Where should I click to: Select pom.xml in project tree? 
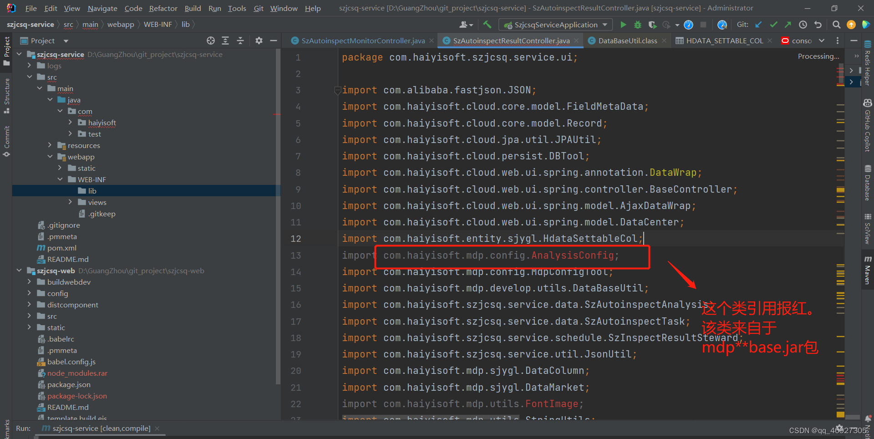61,248
